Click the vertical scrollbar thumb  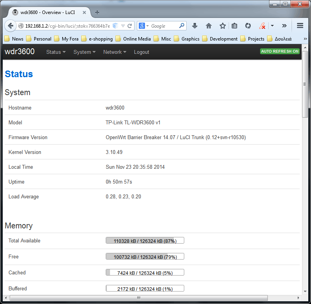305,84
